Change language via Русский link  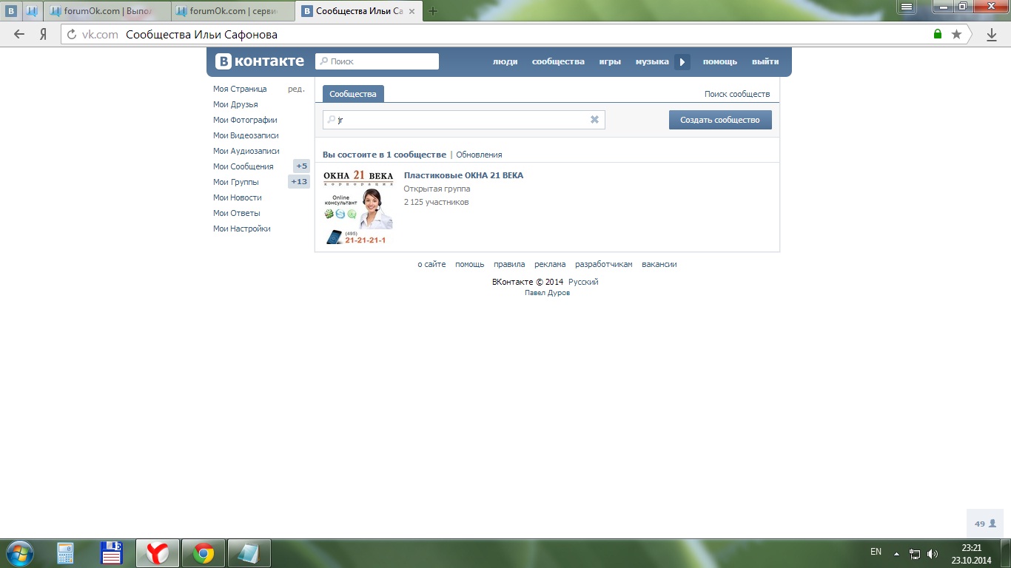click(583, 282)
